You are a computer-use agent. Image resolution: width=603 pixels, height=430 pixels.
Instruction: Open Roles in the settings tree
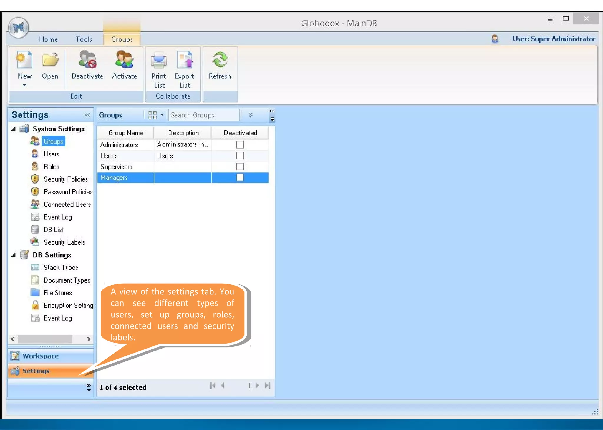coord(51,167)
